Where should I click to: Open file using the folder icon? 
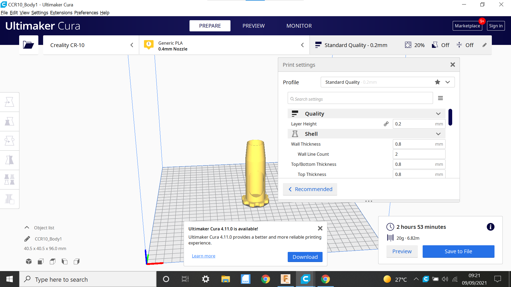tap(28, 45)
